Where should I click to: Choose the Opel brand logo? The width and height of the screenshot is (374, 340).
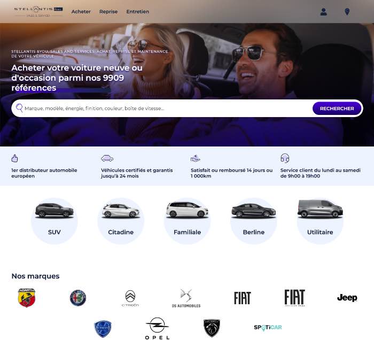157,328
